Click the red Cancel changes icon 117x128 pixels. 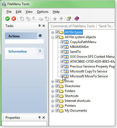click(x=14, y=19)
